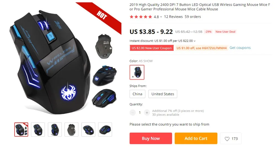This screenshot has height=150, width=276.
Task: Select the second mouse thumbnail image
Action: 38,130
